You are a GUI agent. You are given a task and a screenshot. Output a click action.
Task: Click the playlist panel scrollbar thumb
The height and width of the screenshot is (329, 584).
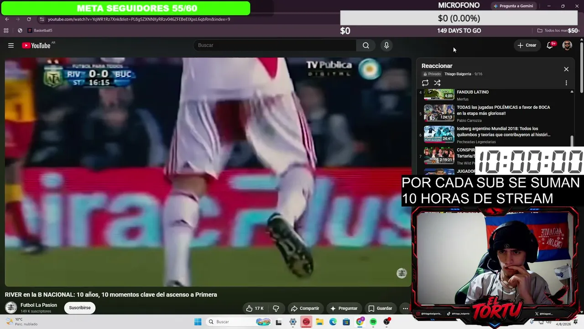point(572,142)
